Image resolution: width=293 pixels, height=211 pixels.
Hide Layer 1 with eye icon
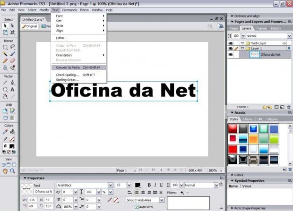(231, 48)
